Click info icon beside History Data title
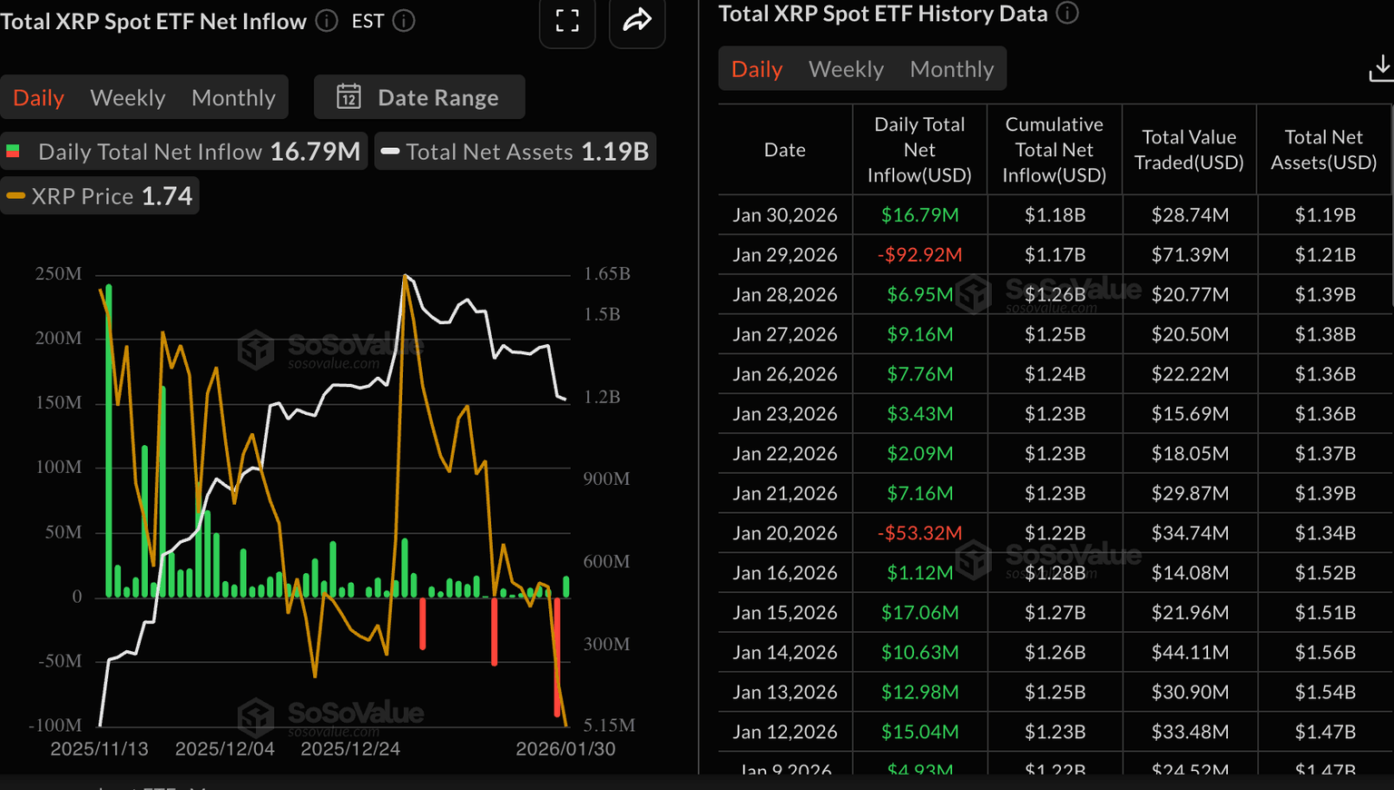 tap(1068, 14)
